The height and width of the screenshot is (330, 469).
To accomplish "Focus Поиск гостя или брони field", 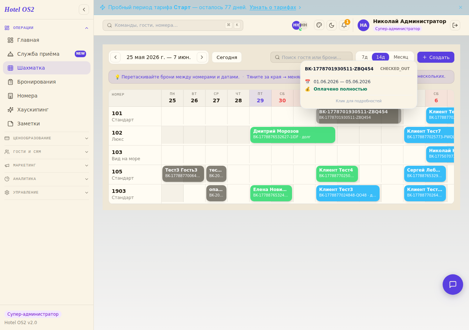I will point(311,57).
